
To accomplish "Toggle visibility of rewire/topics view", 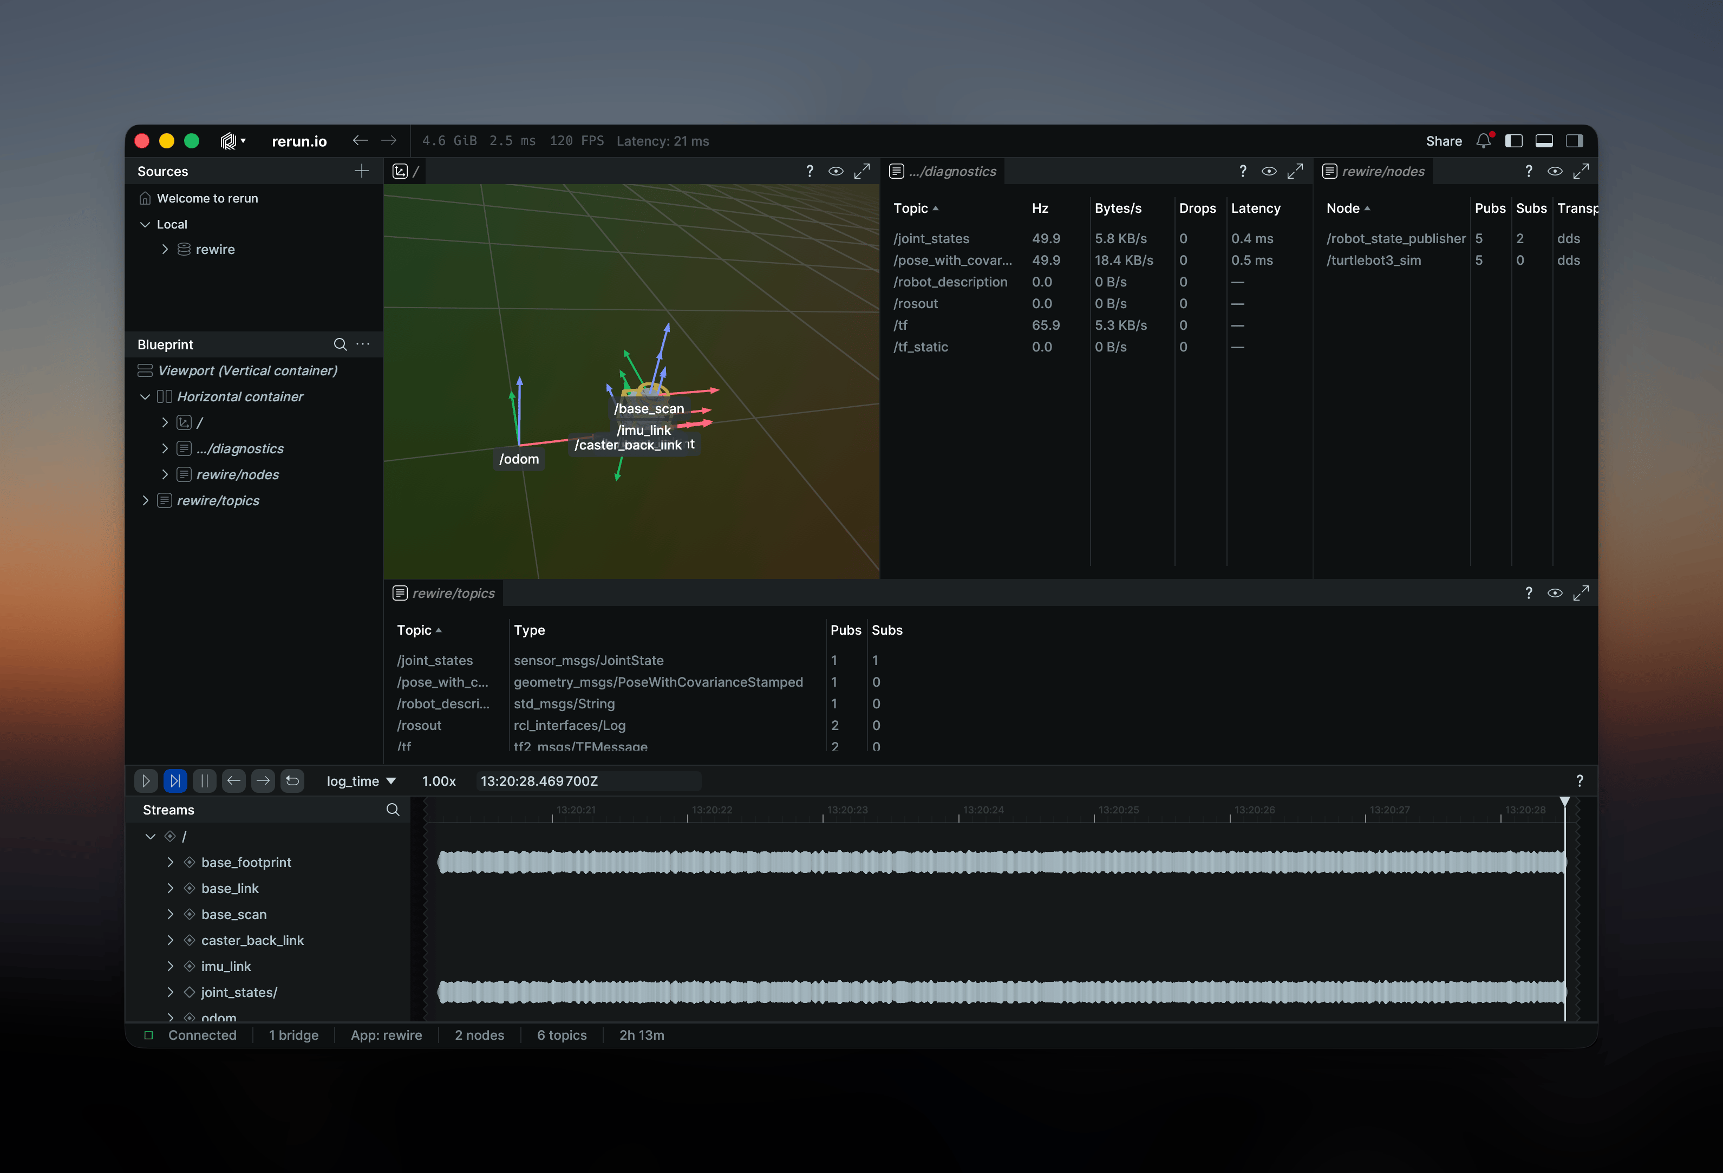I will [1555, 593].
